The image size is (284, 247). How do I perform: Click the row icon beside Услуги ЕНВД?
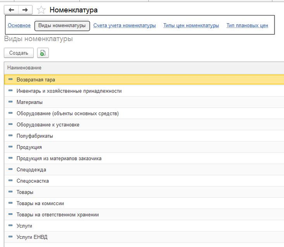click(10, 237)
